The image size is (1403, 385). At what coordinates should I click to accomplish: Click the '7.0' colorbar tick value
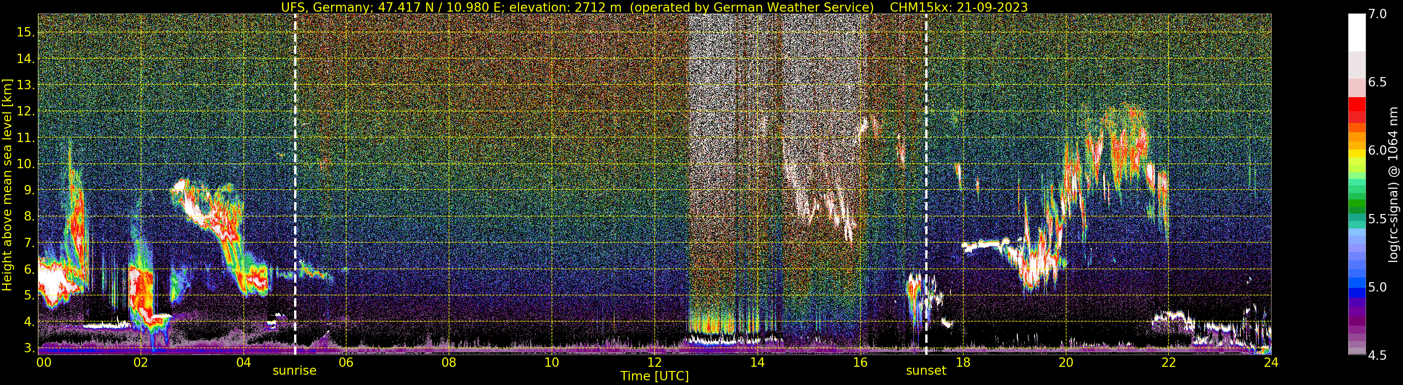(x=1377, y=14)
